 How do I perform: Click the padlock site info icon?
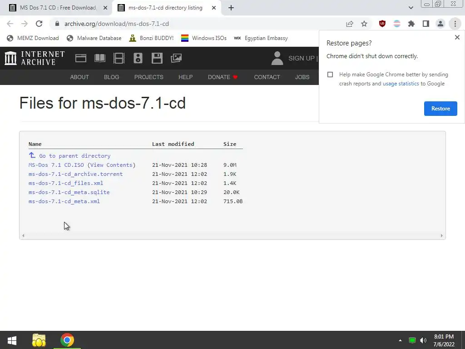point(57,24)
